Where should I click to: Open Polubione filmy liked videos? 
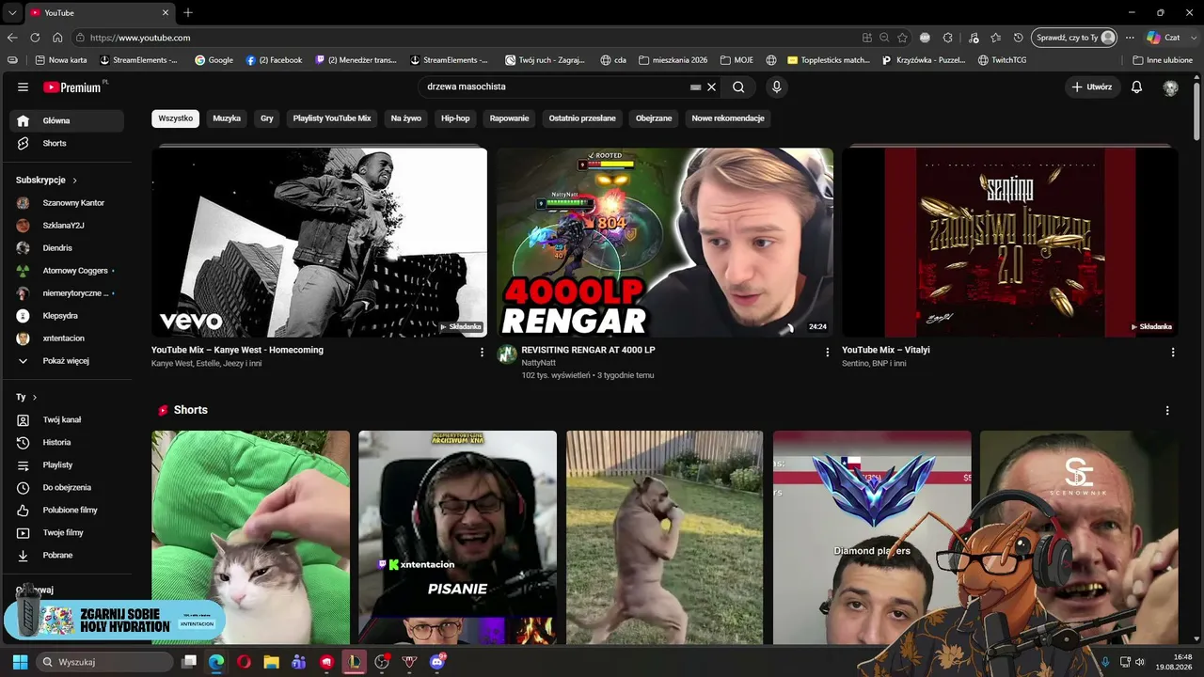[67, 510]
